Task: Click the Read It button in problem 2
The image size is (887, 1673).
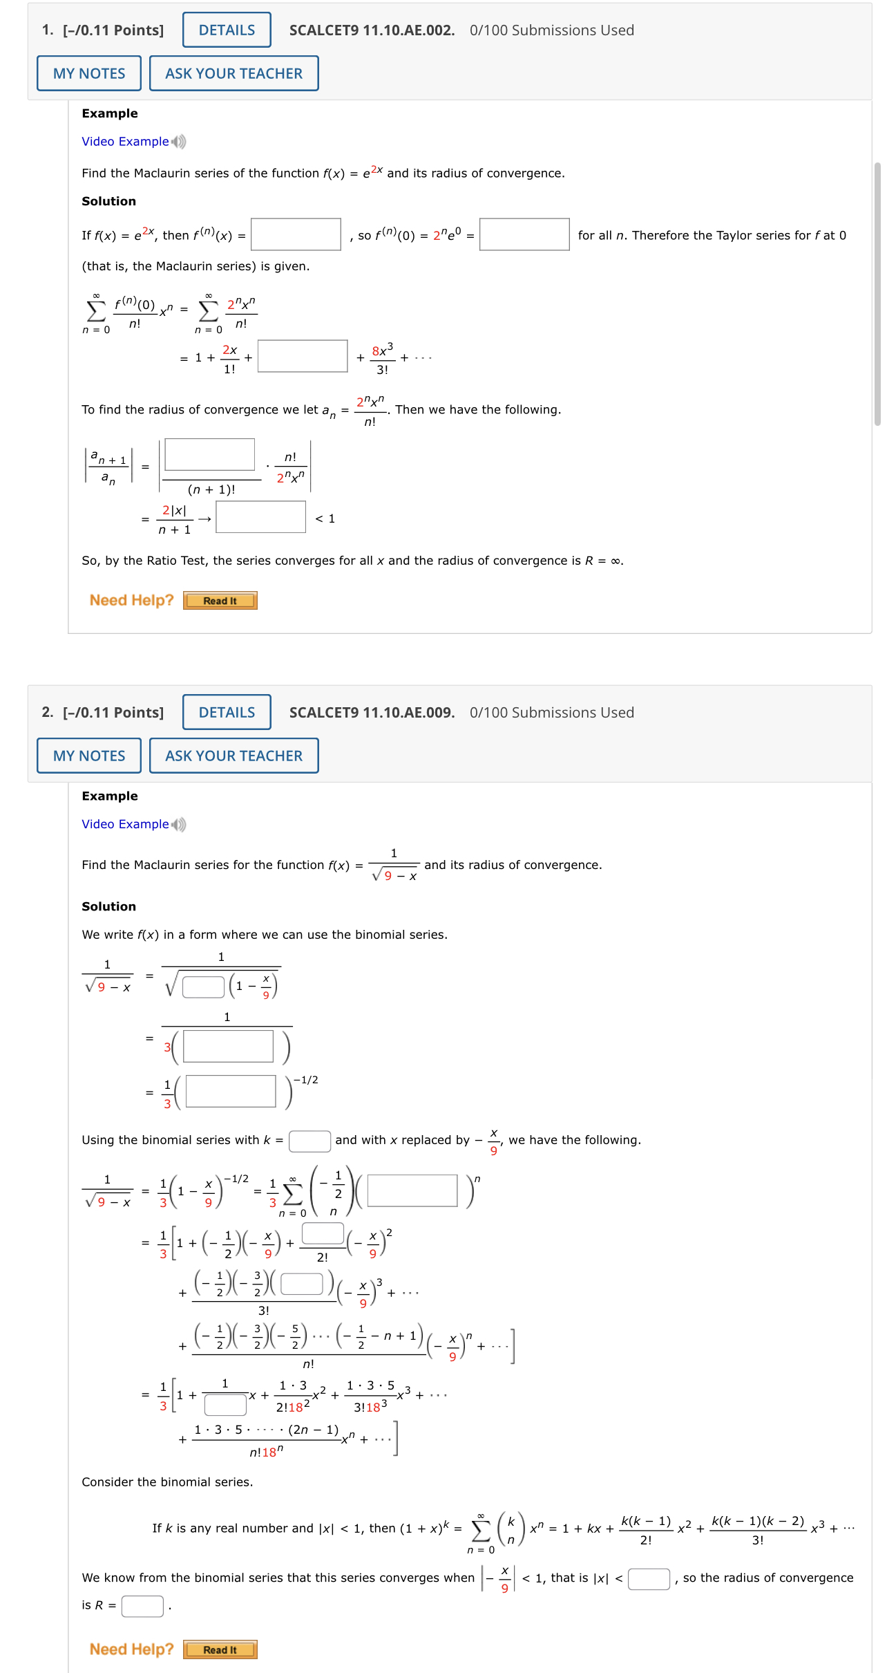Action: (220, 1650)
